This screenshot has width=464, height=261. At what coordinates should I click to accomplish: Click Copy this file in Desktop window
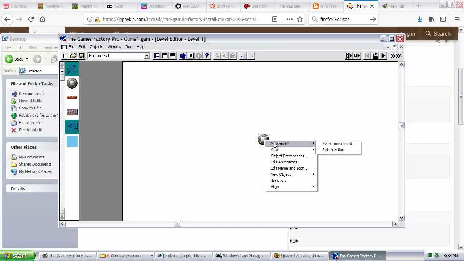tap(30, 108)
